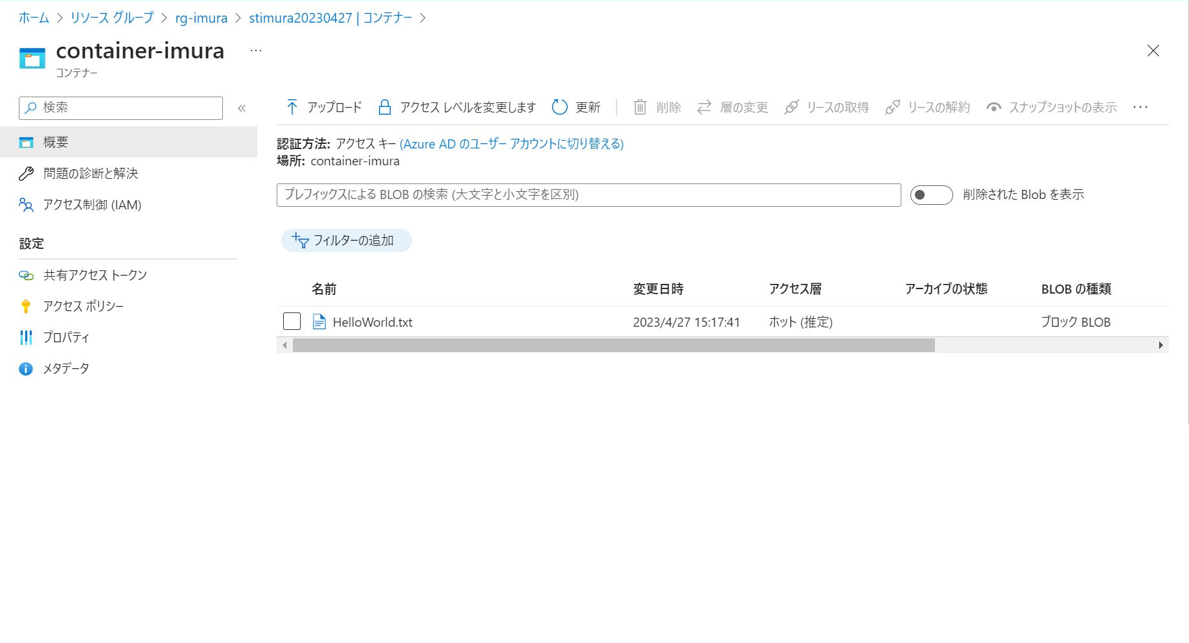Click the overview (概要) sidebar icon
The height and width of the screenshot is (643, 1189).
click(26, 143)
